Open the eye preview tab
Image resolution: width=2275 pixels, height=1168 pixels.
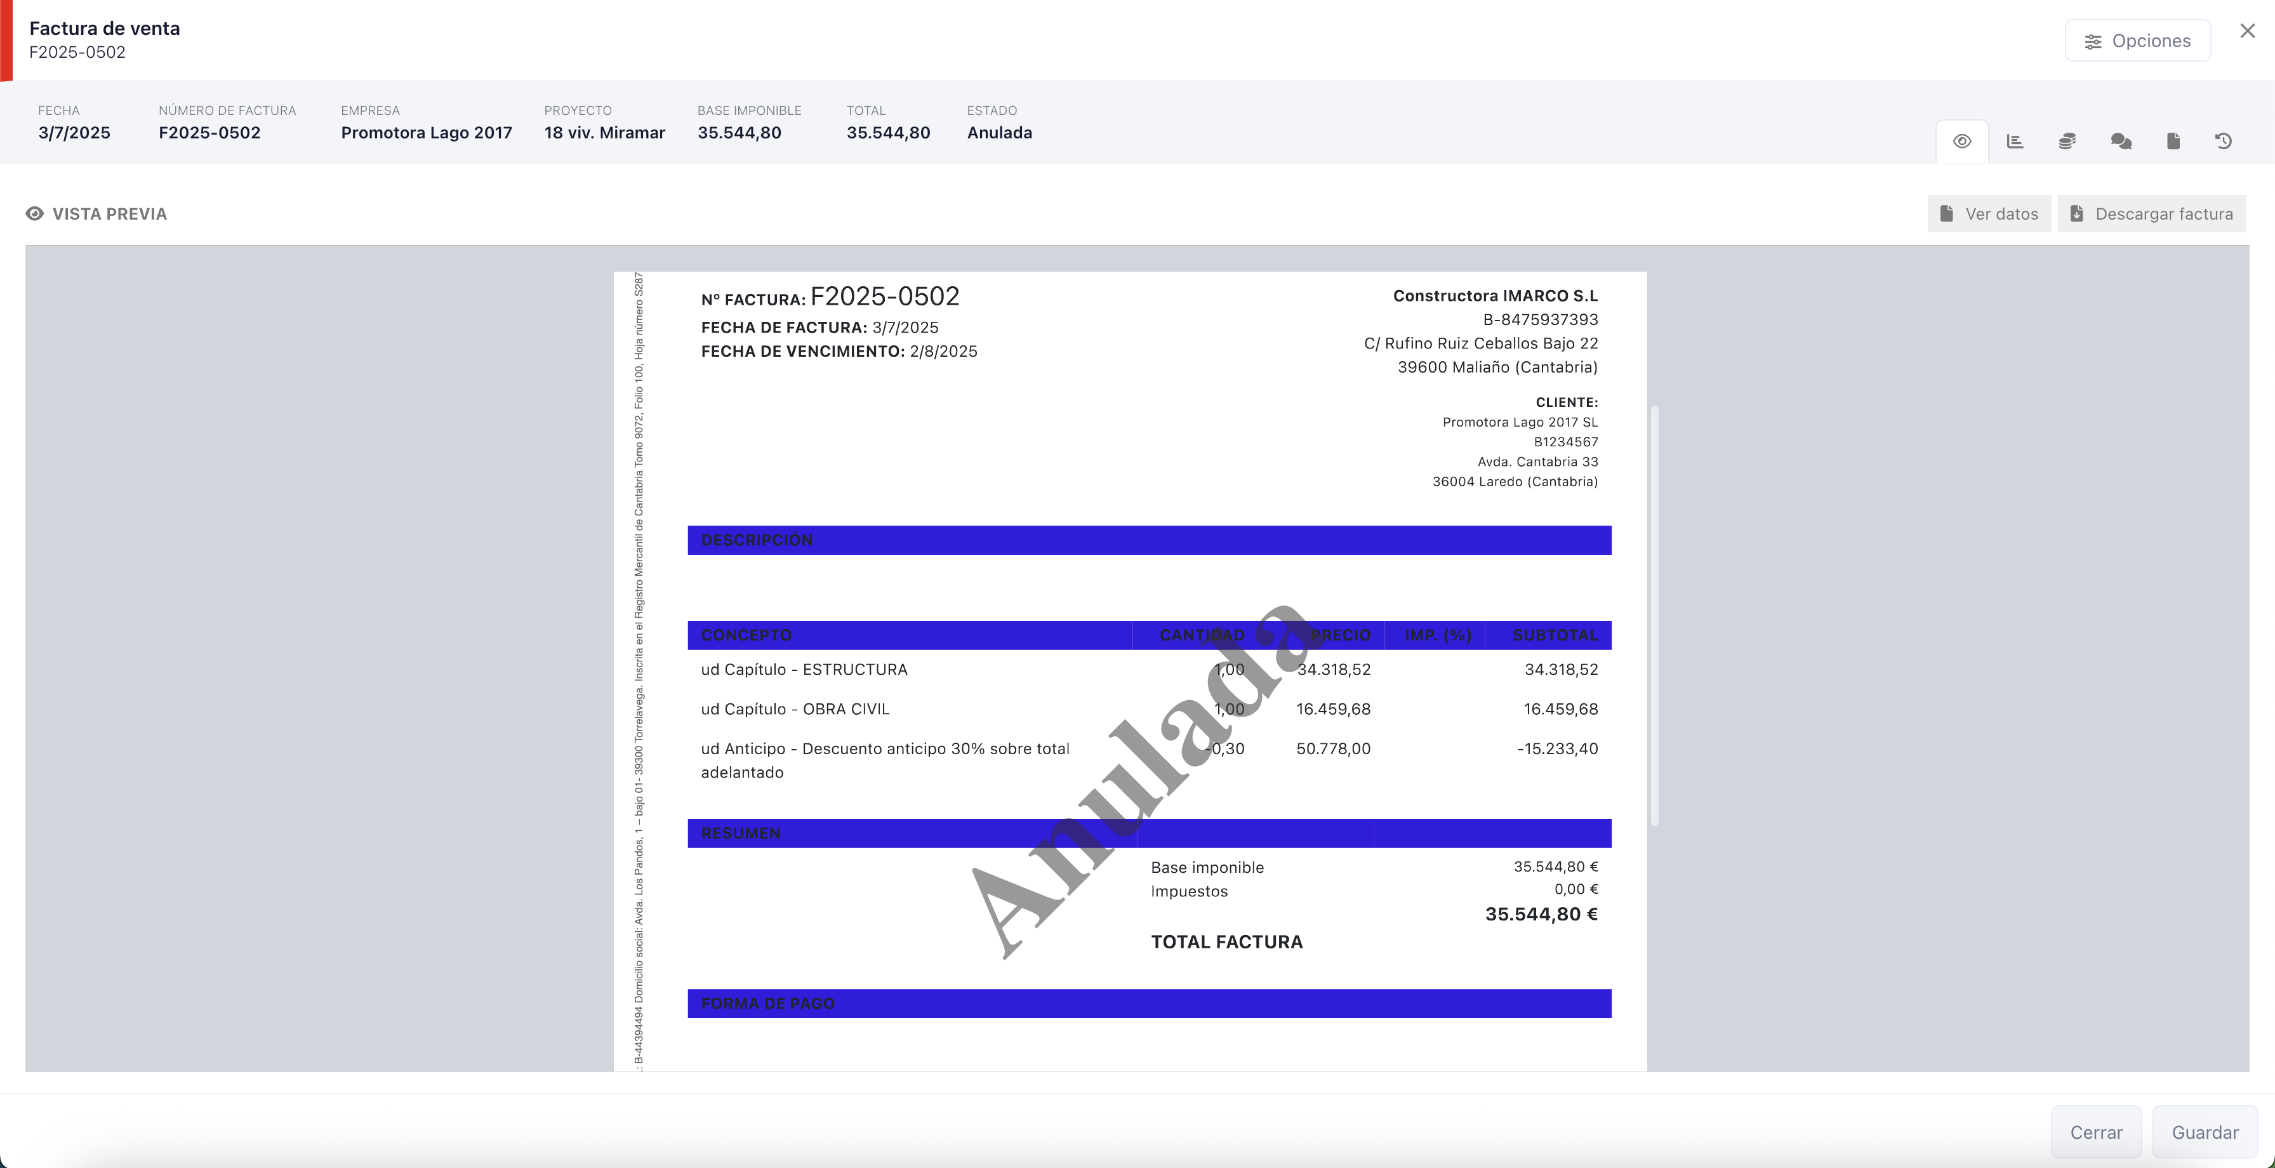pos(1961,142)
